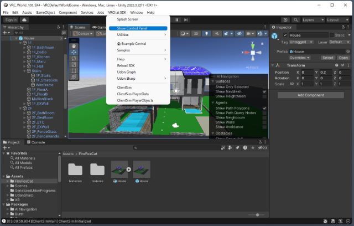This screenshot has height=226, width=354.
Task: Open the GameObject menu
Action: [x=45, y=12]
